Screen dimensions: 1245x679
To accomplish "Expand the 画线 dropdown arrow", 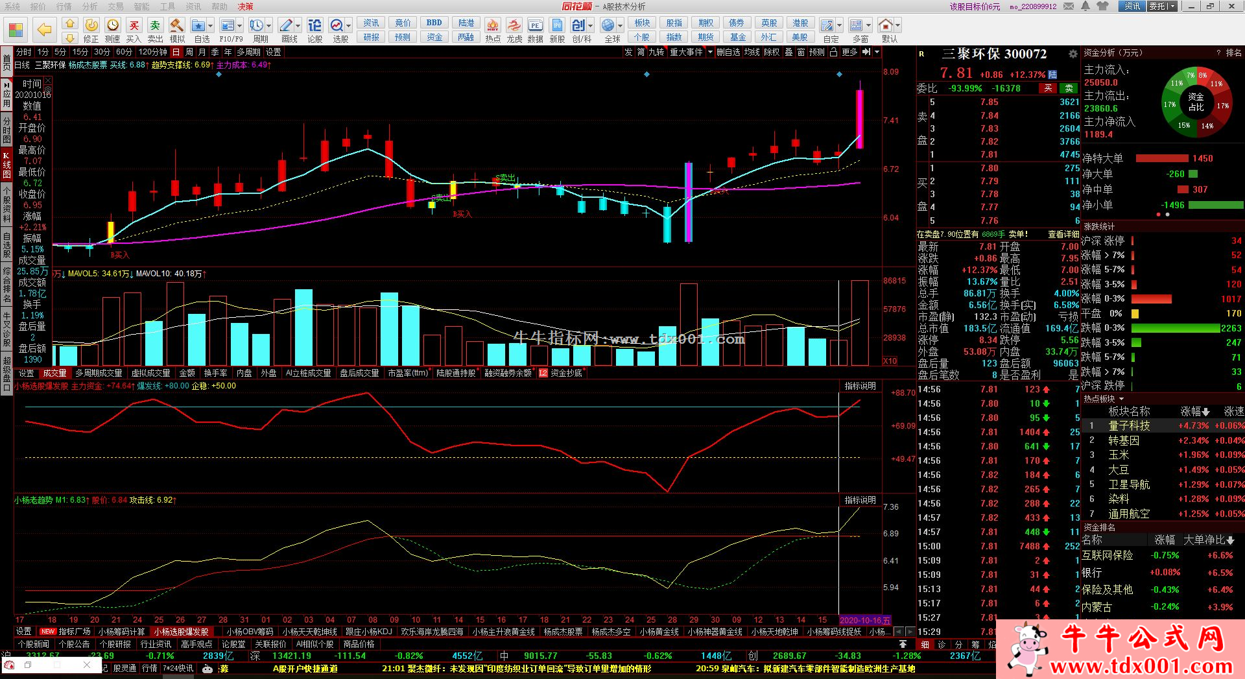I will 298,26.
